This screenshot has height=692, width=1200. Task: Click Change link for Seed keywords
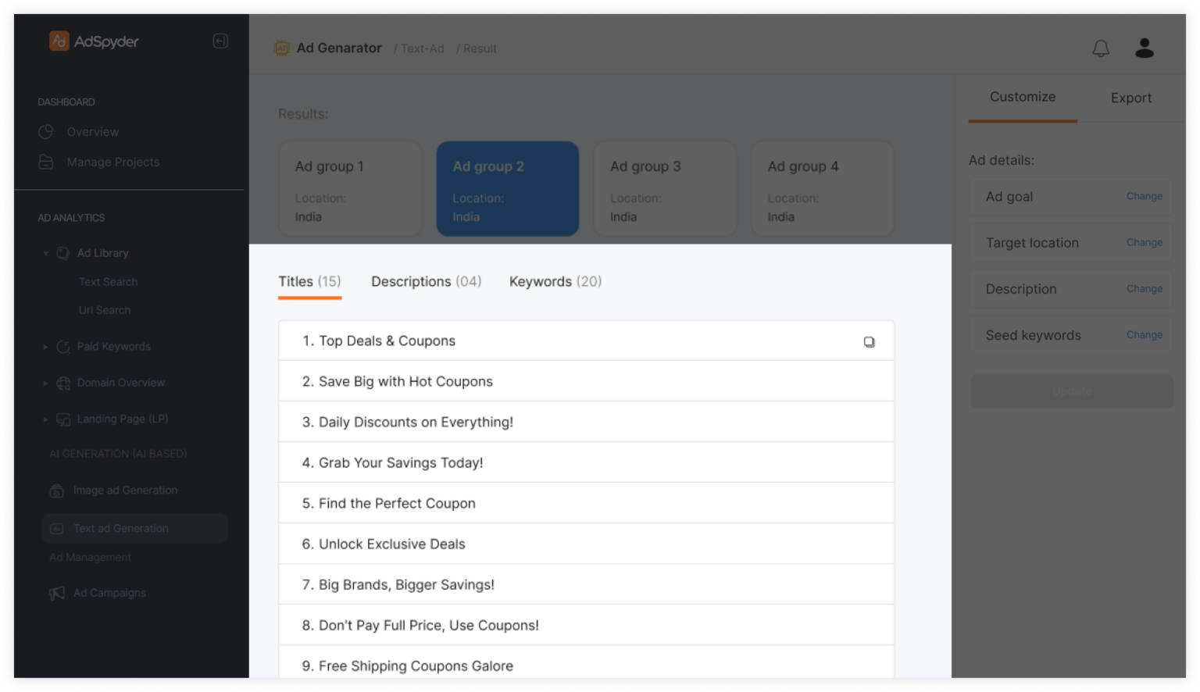click(x=1144, y=335)
